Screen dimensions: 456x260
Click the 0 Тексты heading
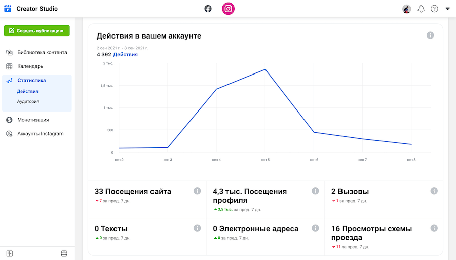[111, 229]
